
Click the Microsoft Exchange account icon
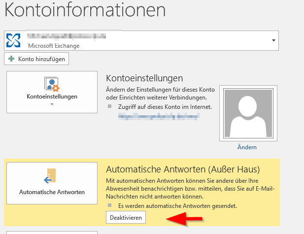tap(14, 40)
